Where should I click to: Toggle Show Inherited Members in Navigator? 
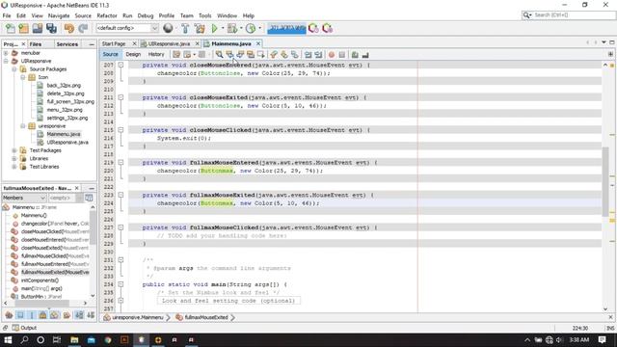[9, 315]
